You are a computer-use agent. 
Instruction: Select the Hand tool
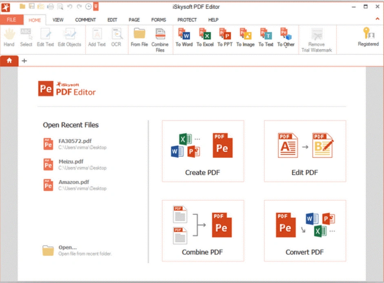pyautogui.click(x=9, y=38)
